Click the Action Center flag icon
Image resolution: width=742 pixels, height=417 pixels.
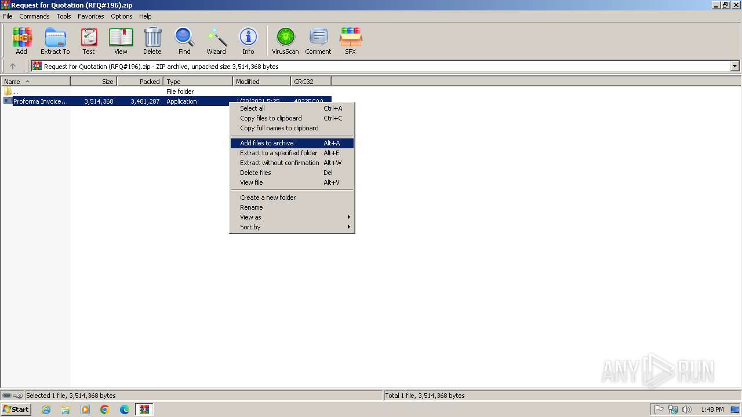[x=659, y=409]
